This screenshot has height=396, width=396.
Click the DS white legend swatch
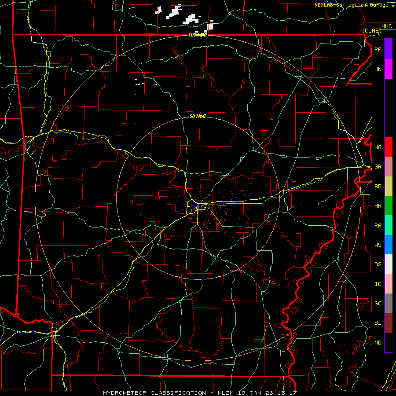(389, 264)
